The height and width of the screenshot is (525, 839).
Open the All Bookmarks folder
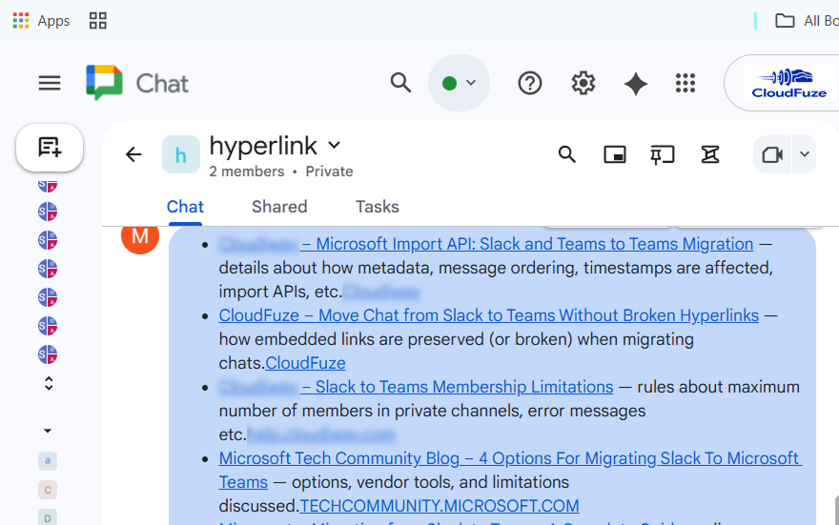click(x=807, y=21)
